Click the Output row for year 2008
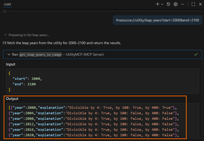 94,118
